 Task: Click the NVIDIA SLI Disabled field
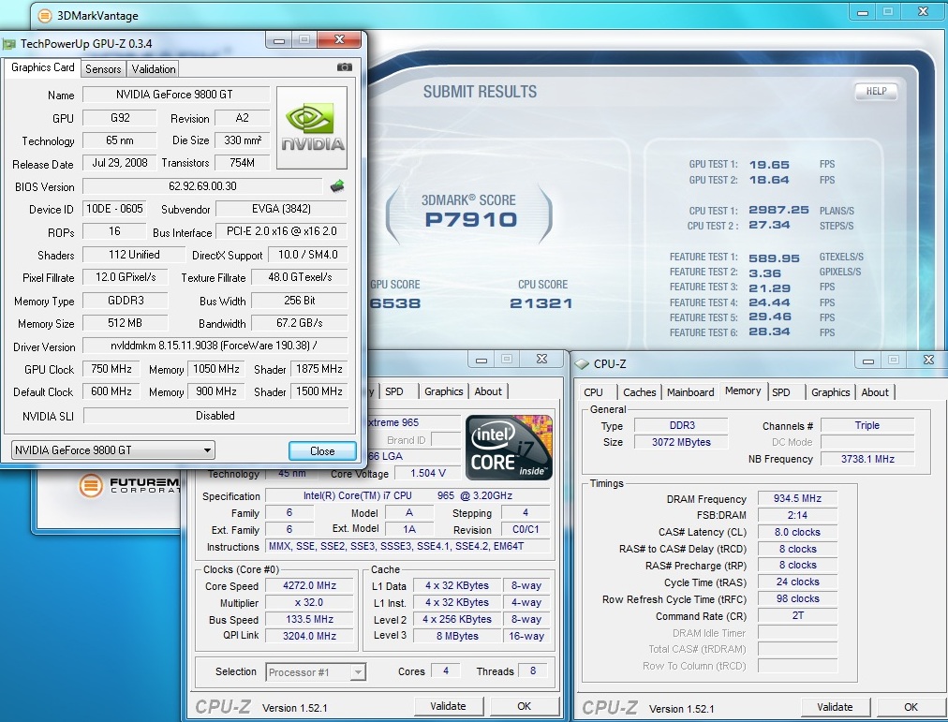[x=215, y=416]
